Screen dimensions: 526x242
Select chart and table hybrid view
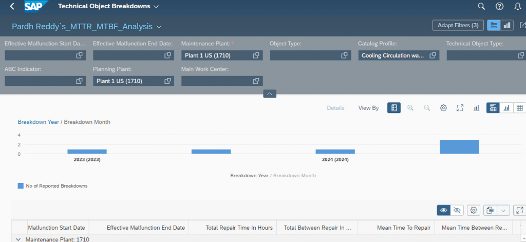(493, 108)
